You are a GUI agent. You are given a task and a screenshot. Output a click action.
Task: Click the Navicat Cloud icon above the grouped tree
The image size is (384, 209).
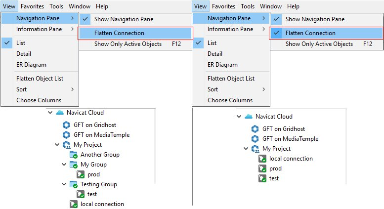click(x=60, y=113)
